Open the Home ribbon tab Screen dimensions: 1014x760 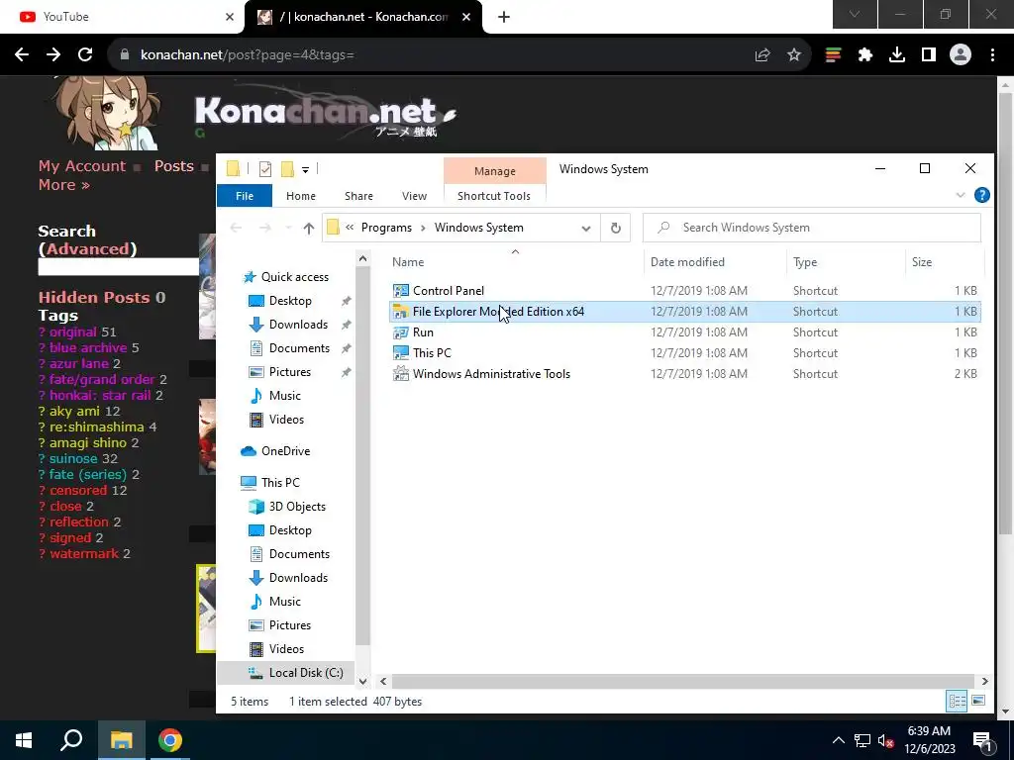(x=301, y=196)
